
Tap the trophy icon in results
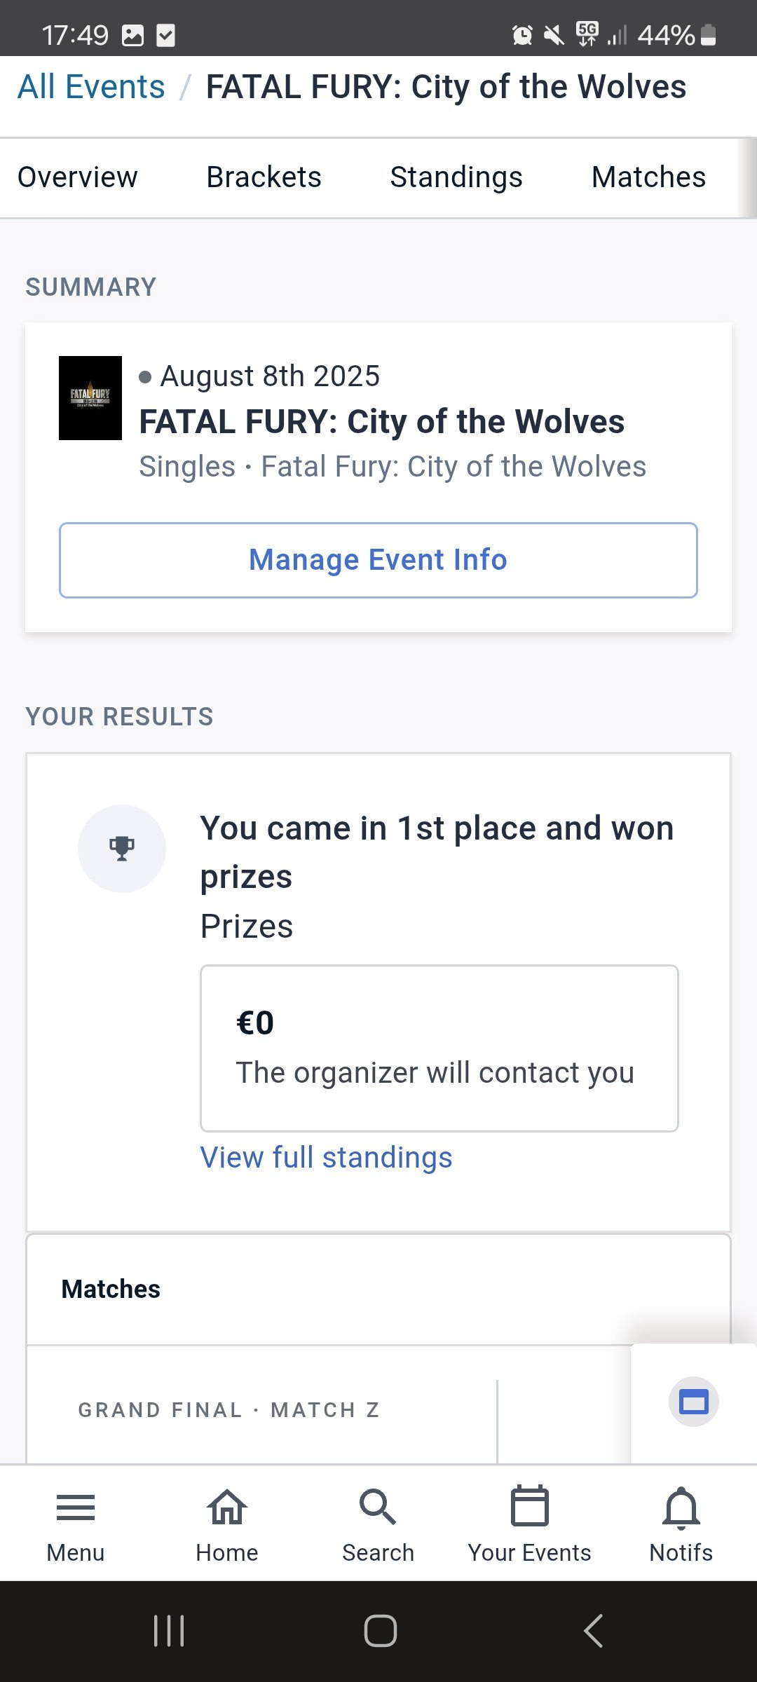coord(122,849)
